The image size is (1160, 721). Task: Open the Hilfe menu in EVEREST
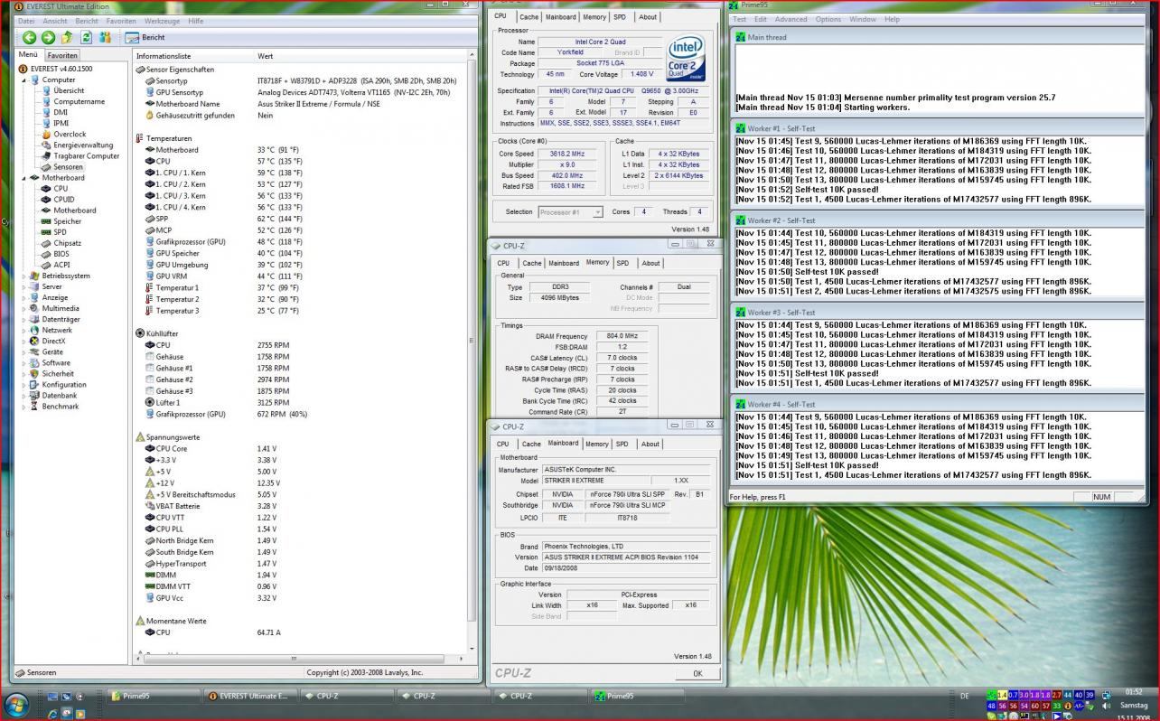click(195, 21)
